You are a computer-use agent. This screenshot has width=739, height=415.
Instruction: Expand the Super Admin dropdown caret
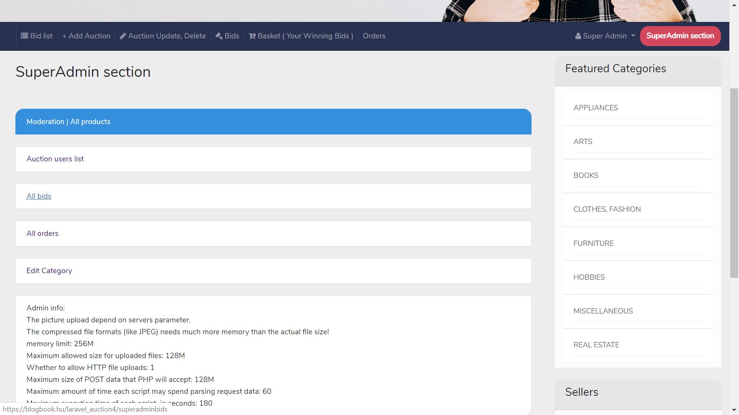(633, 36)
